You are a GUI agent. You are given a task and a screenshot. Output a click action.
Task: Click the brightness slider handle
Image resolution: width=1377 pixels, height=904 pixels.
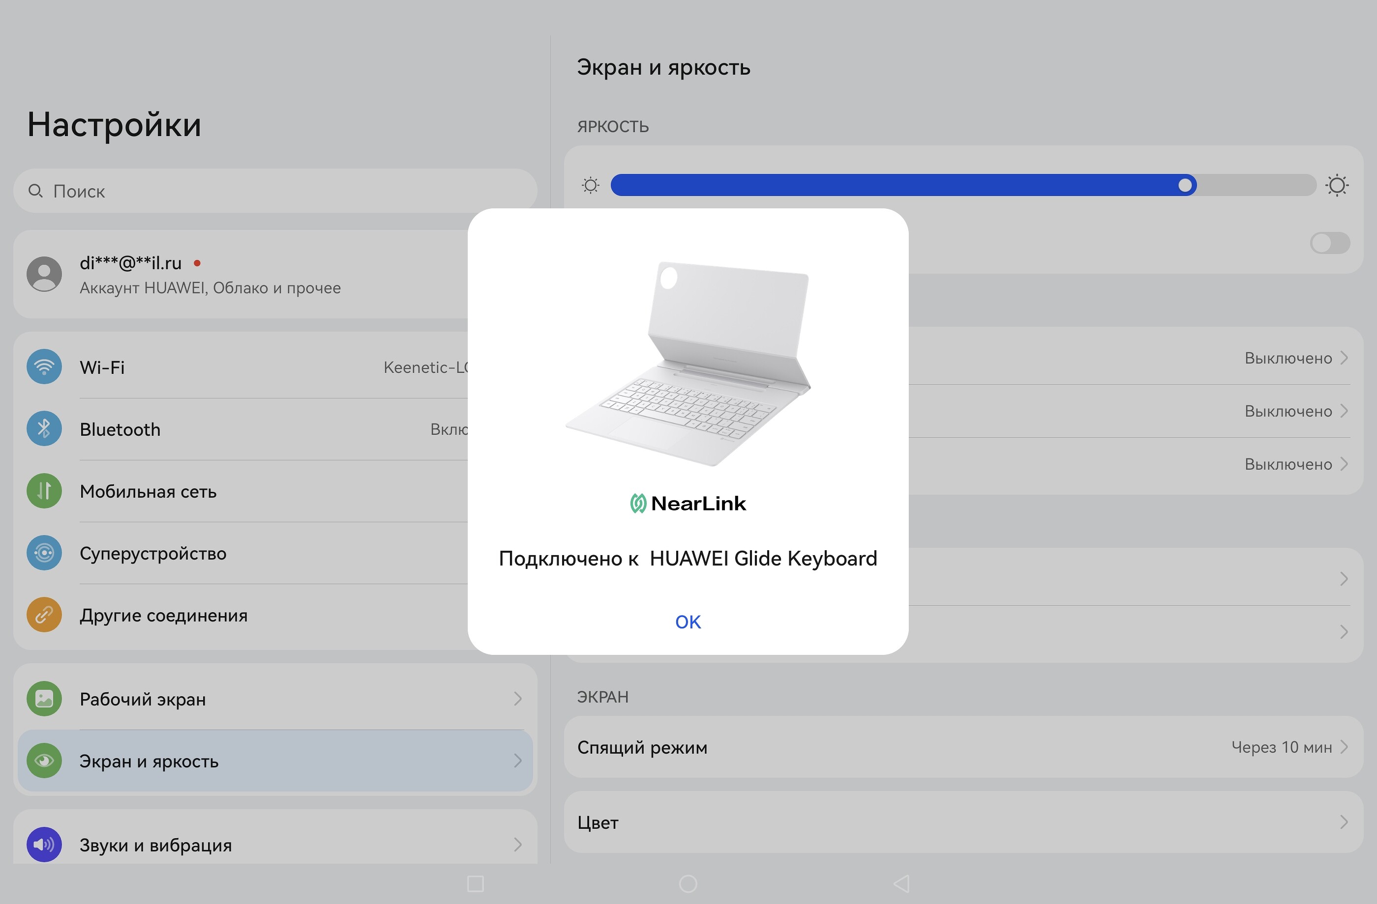(1185, 186)
